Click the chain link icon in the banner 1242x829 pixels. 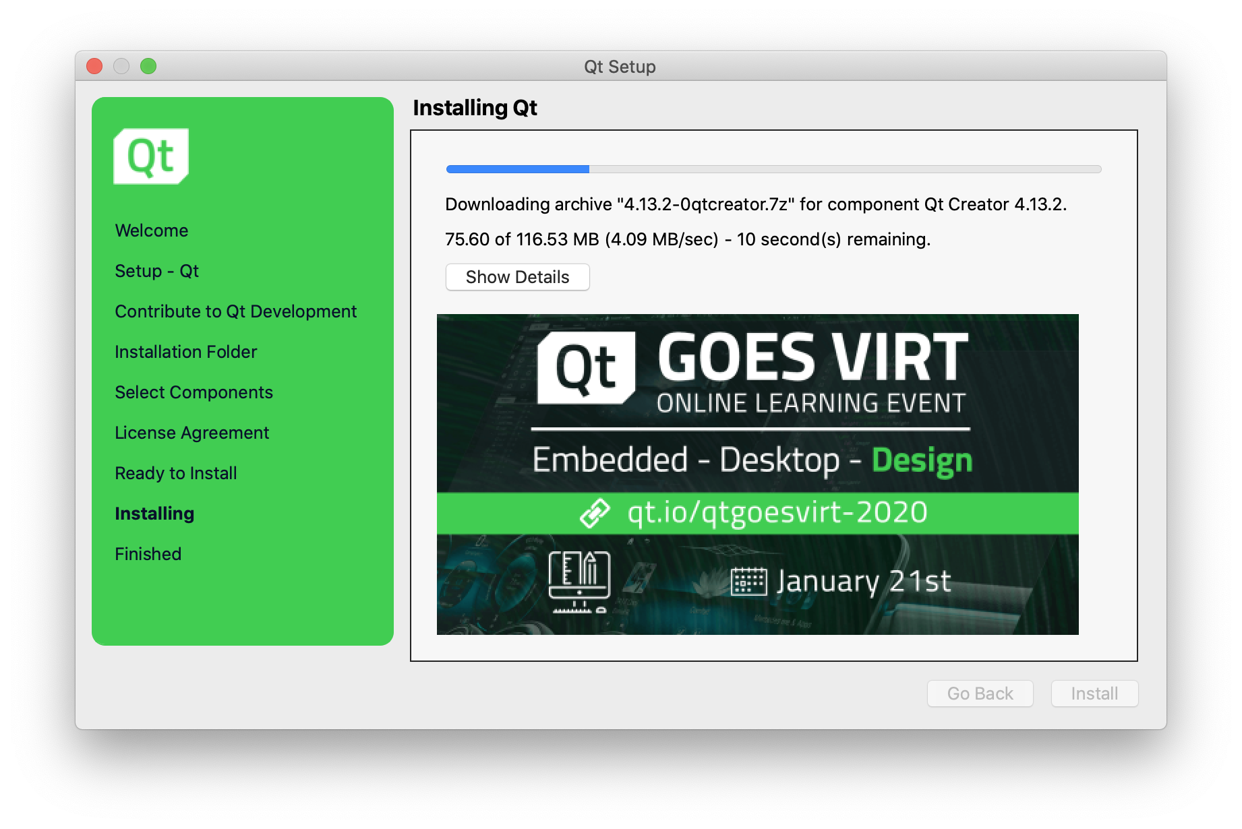[x=595, y=513]
